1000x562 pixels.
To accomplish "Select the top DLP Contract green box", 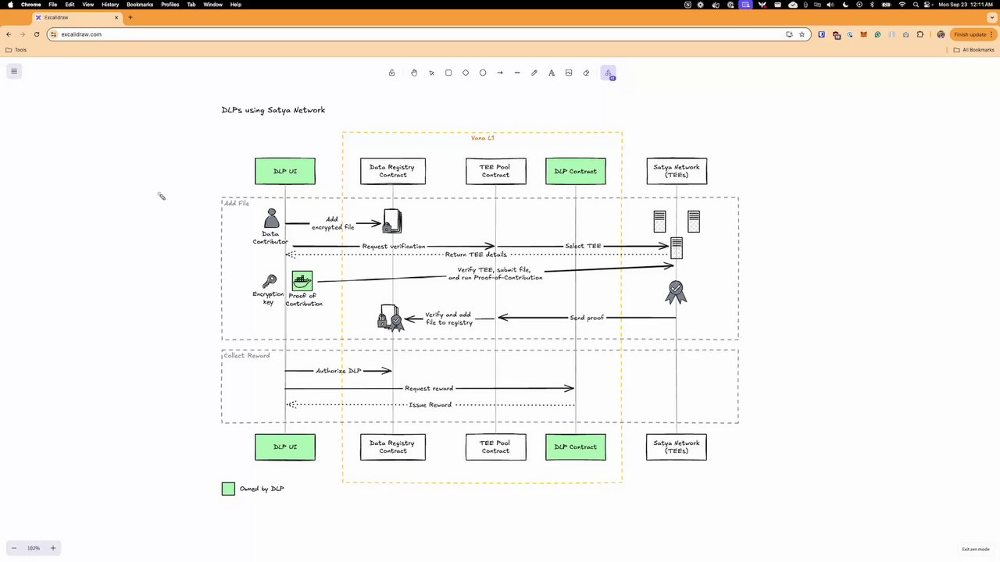I will pos(576,172).
